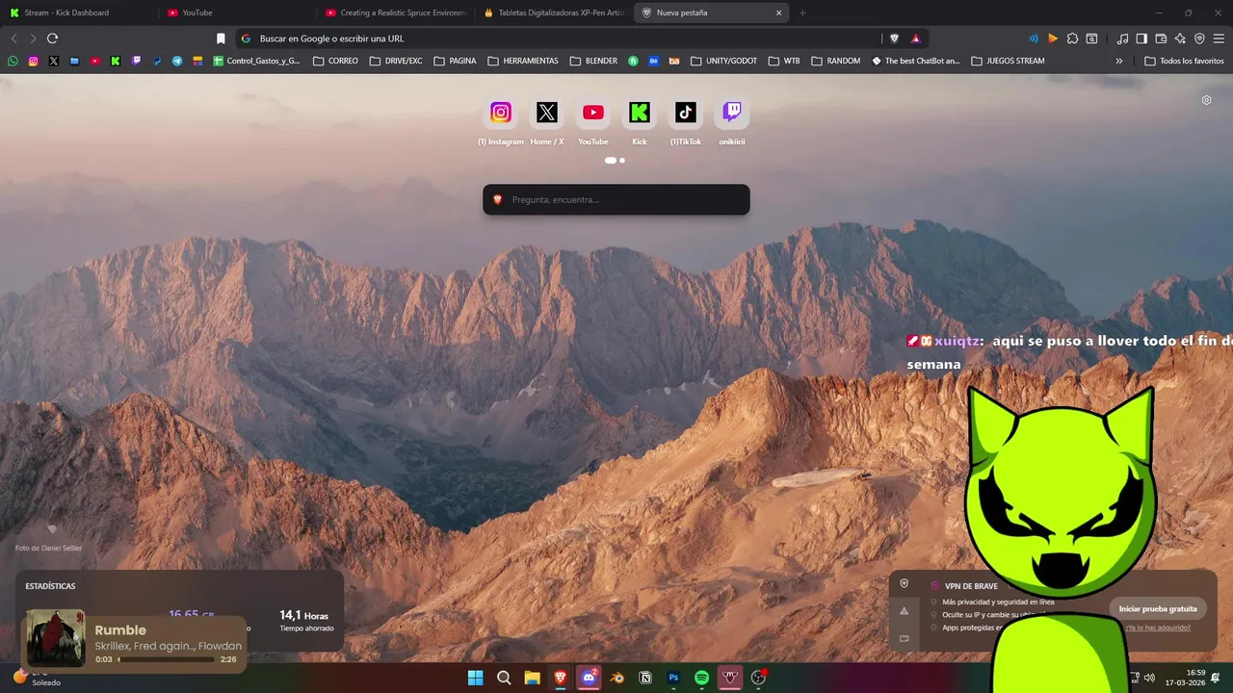Open Leo AI sparkle icon
This screenshot has width=1233, height=693.
[1180, 38]
